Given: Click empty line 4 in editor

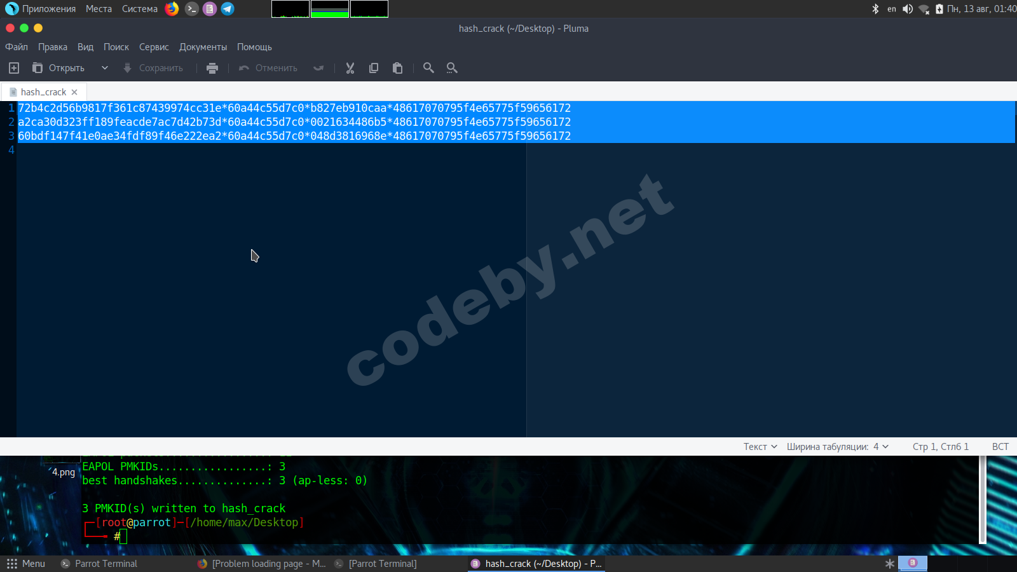Looking at the screenshot, I should coord(516,150).
